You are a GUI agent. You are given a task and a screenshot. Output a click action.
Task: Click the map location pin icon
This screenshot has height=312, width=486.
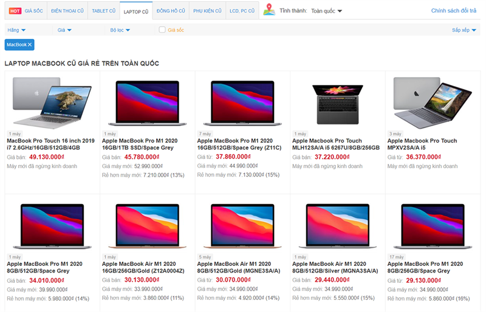pos(269,10)
